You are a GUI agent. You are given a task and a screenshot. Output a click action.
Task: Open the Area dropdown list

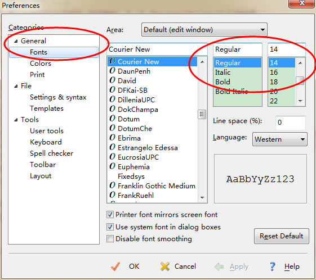(x=204, y=30)
